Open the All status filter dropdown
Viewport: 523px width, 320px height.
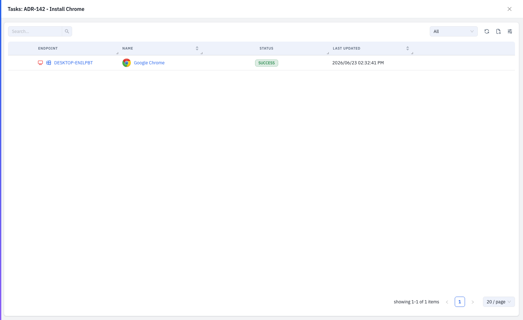tap(453, 31)
